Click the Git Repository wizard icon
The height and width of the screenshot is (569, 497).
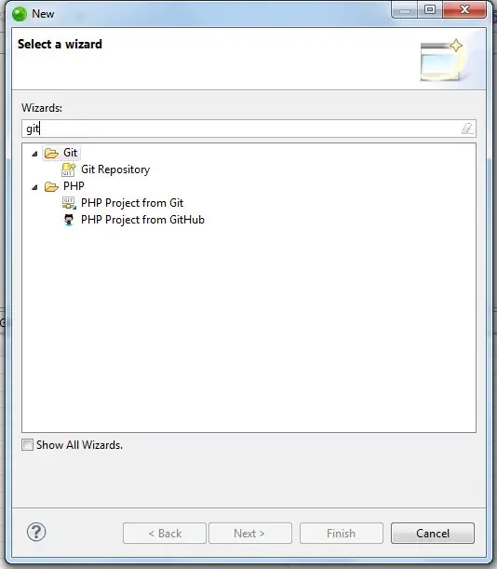[x=69, y=169]
